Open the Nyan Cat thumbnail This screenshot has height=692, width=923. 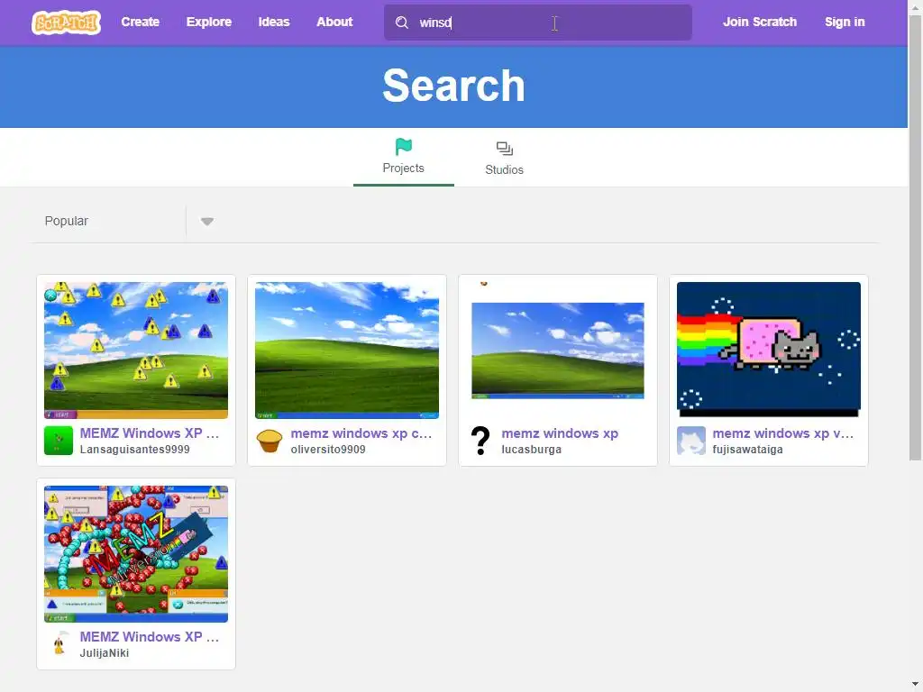pos(768,351)
